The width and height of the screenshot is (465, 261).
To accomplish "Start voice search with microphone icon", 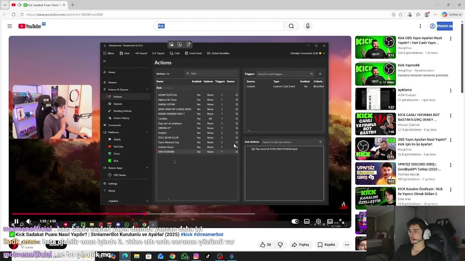I will (x=308, y=26).
